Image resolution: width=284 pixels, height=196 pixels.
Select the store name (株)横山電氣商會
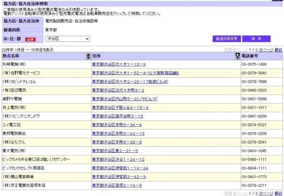click(18, 177)
